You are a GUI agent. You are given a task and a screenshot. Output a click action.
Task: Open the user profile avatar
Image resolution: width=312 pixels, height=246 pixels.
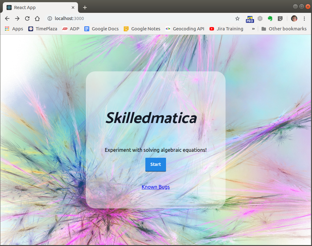(x=294, y=18)
